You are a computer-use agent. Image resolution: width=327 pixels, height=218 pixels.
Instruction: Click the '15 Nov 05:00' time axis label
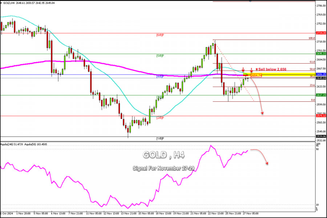pos(146,213)
